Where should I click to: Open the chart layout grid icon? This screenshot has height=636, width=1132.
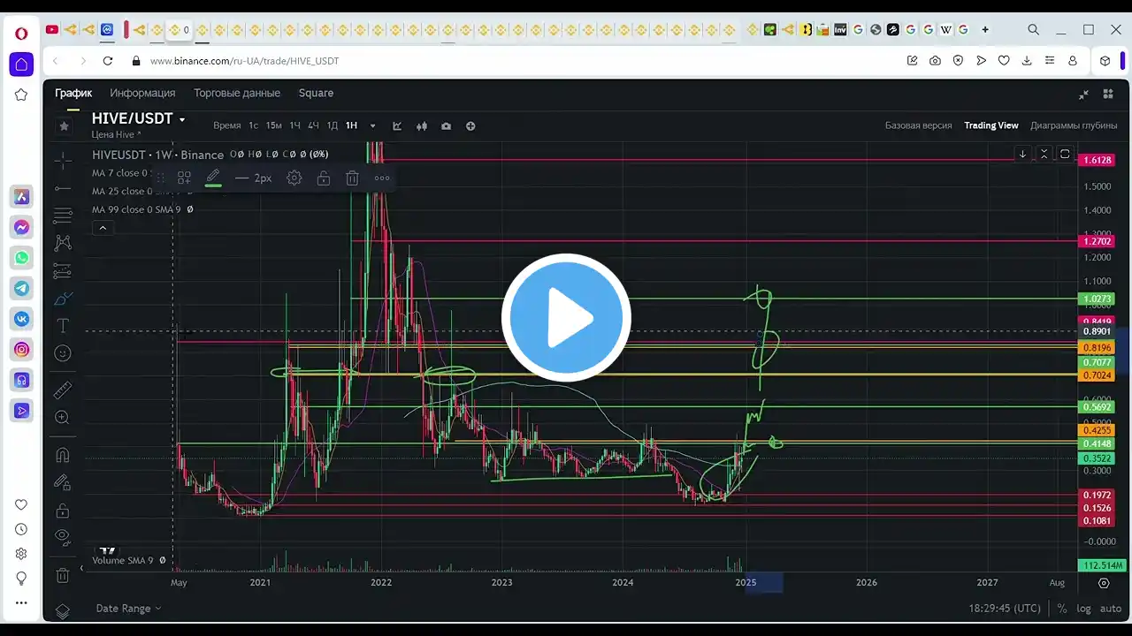tap(1108, 94)
